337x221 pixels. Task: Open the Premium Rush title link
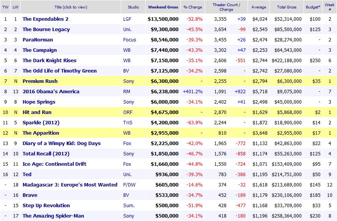40,81
